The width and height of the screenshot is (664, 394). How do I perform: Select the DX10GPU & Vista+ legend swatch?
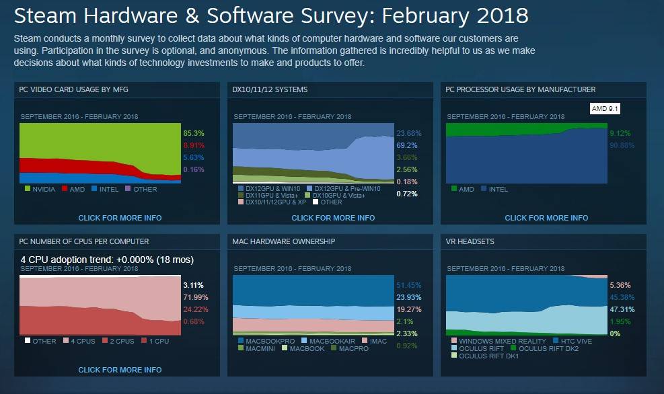(x=308, y=195)
